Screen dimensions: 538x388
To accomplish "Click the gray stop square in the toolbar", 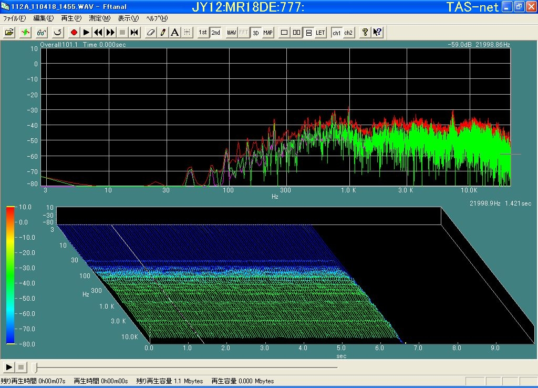I will click(x=122, y=32).
